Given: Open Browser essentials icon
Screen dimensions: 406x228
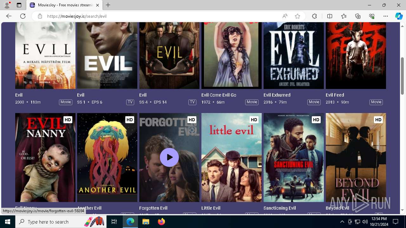Looking at the screenshot, I should point(372,16).
